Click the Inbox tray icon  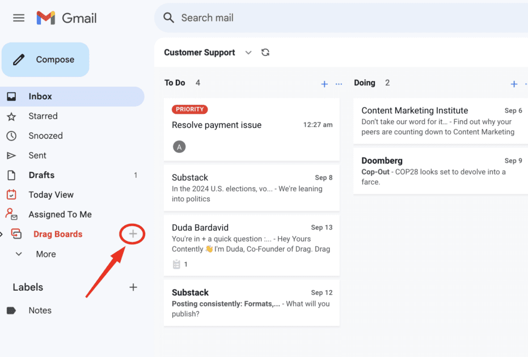[x=11, y=96]
